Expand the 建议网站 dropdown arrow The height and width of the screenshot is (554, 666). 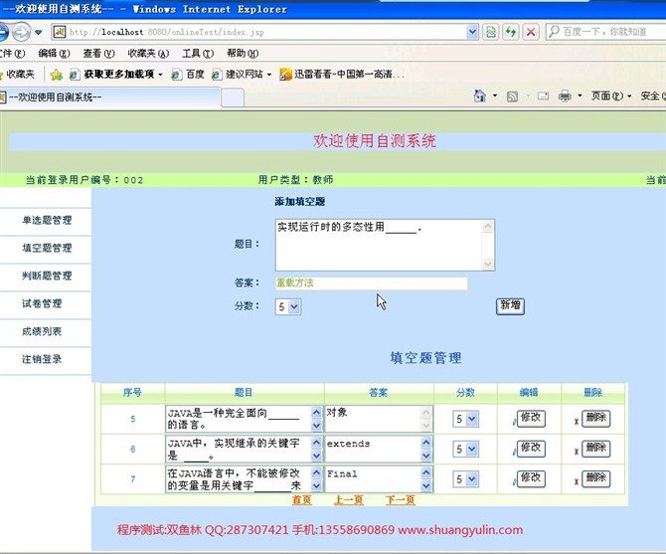pyautogui.click(x=269, y=76)
